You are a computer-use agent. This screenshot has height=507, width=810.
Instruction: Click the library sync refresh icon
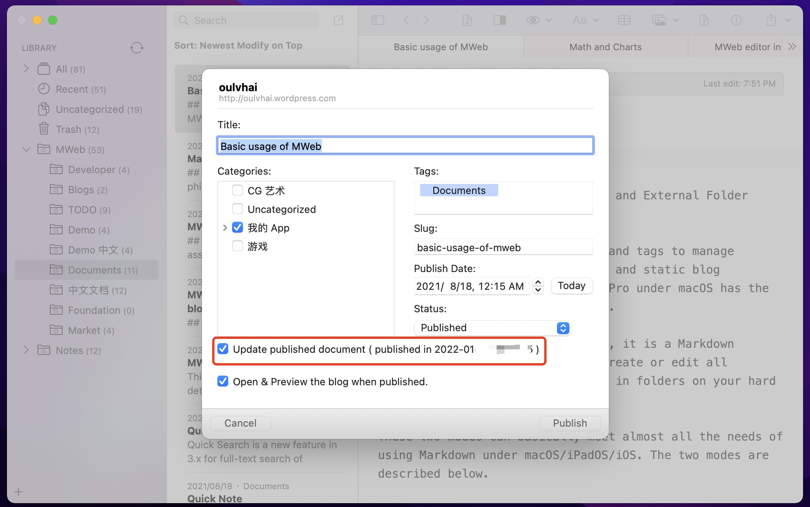pos(137,48)
